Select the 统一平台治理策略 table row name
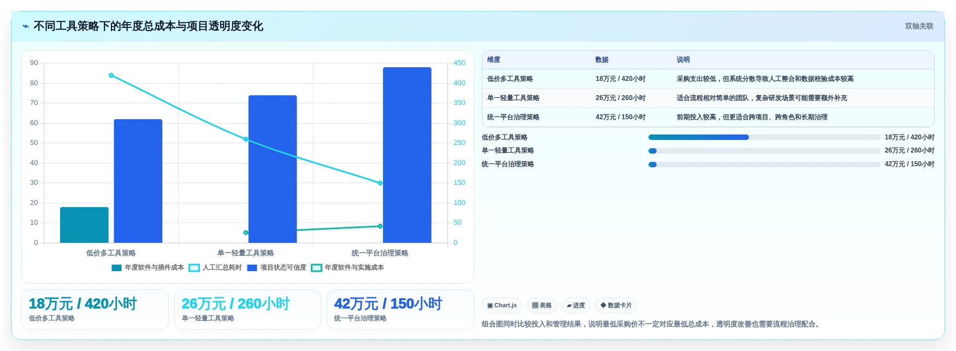The width and height of the screenshot is (956, 351). [x=514, y=118]
